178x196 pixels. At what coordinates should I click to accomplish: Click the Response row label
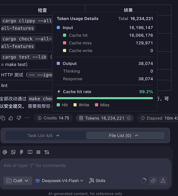pyautogui.click(x=73, y=79)
